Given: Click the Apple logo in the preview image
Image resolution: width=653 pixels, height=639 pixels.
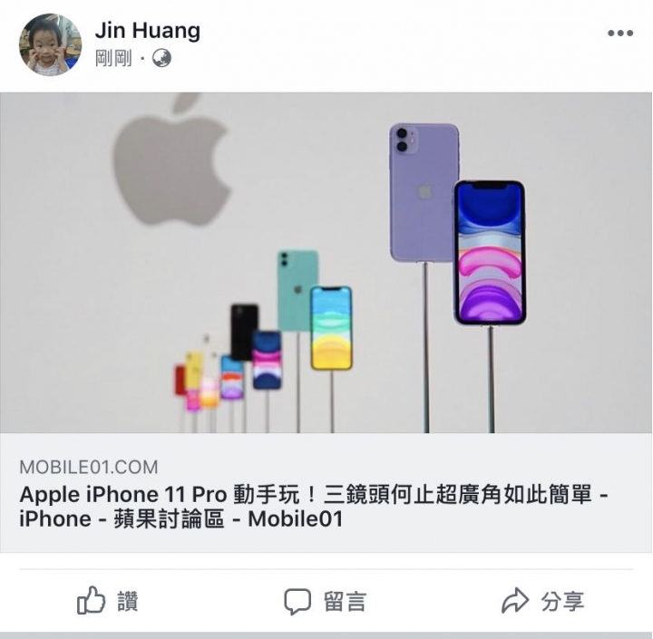Looking at the screenshot, I should [x=171, y=160].
